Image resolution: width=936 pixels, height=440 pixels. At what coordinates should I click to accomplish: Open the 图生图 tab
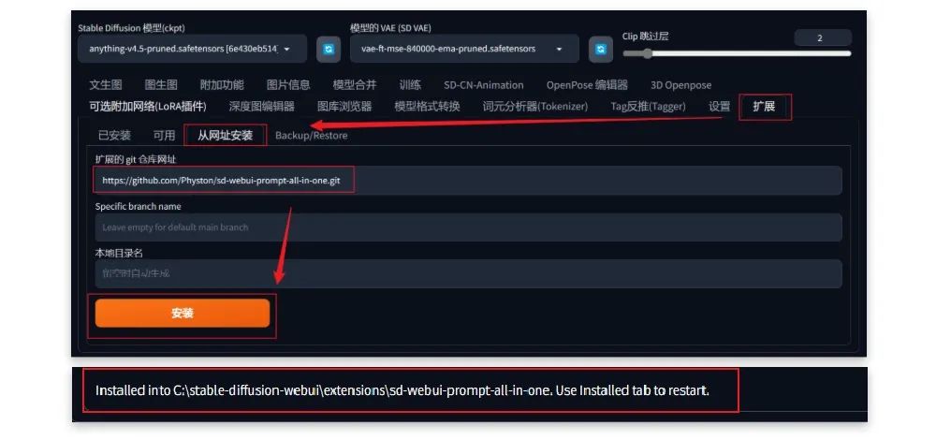(x=161, y=85)
